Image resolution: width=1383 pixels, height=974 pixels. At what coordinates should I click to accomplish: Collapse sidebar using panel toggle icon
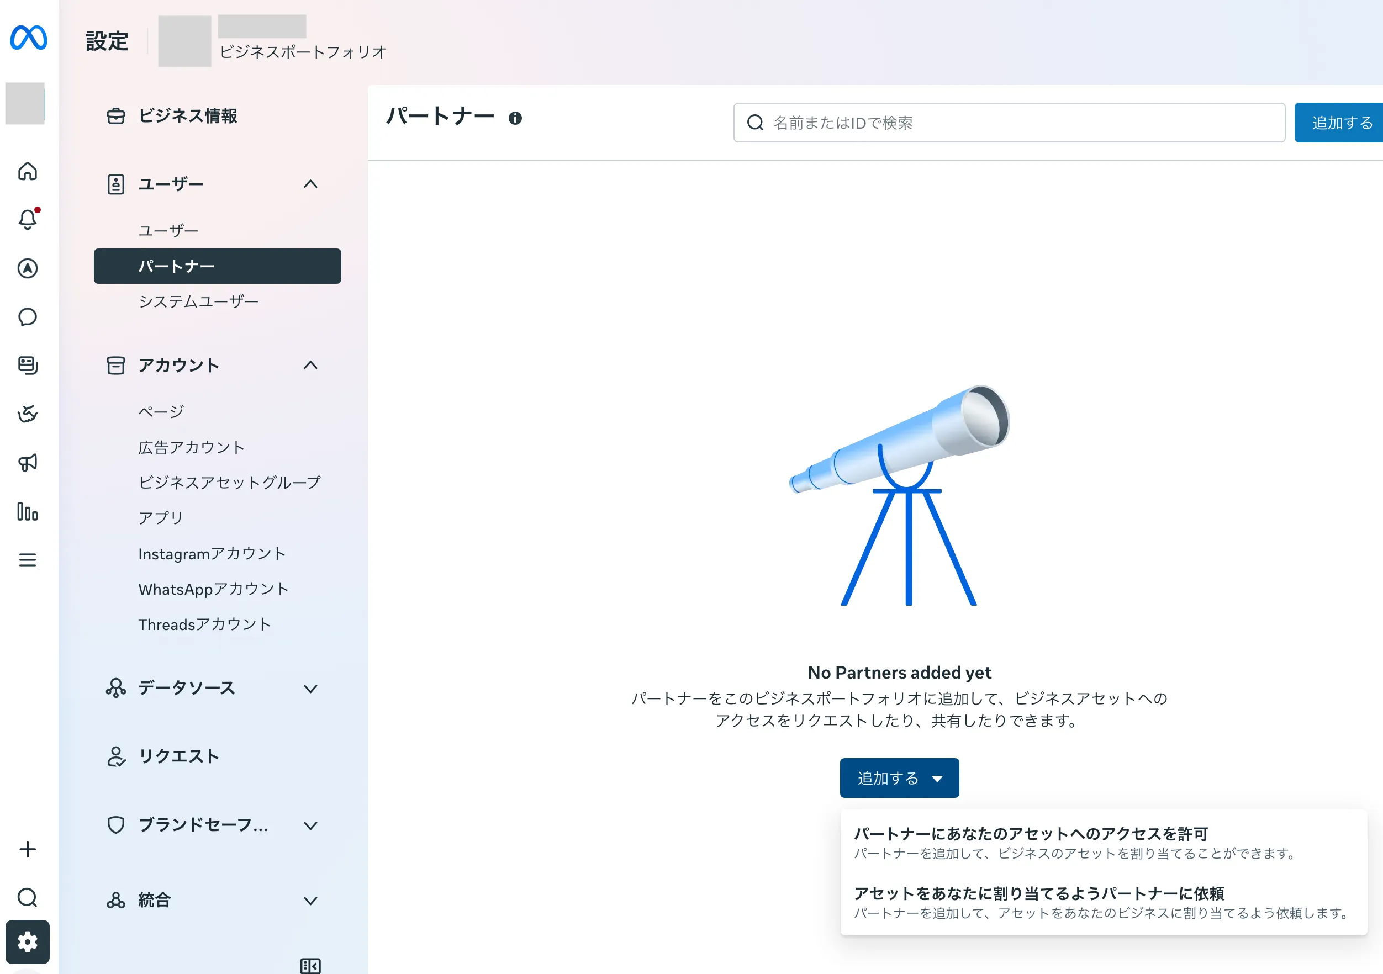[310, 966]
